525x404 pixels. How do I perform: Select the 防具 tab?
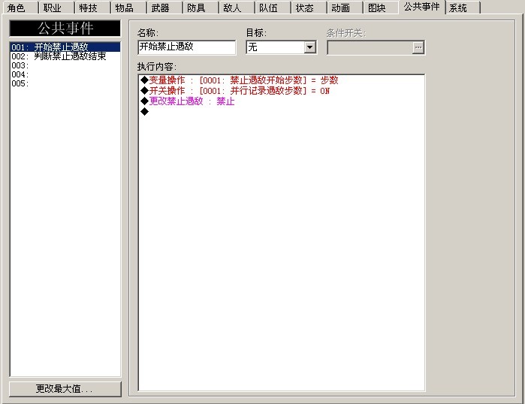point(201,8)
